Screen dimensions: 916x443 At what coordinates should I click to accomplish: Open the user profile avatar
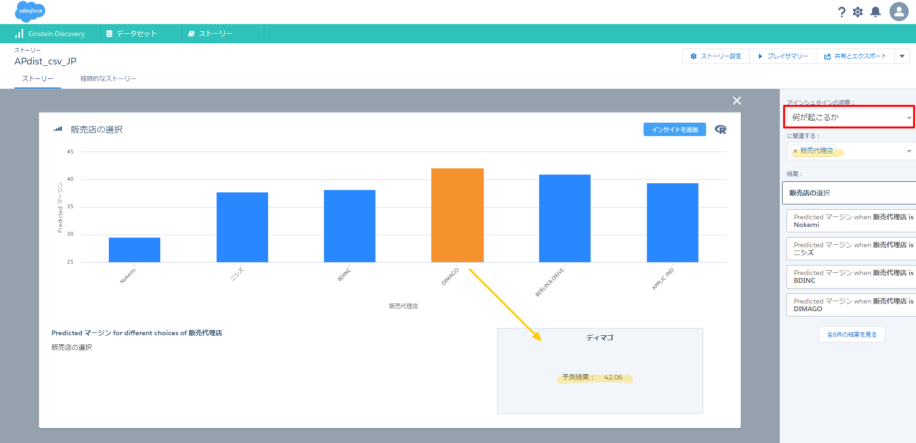point(899,12)
